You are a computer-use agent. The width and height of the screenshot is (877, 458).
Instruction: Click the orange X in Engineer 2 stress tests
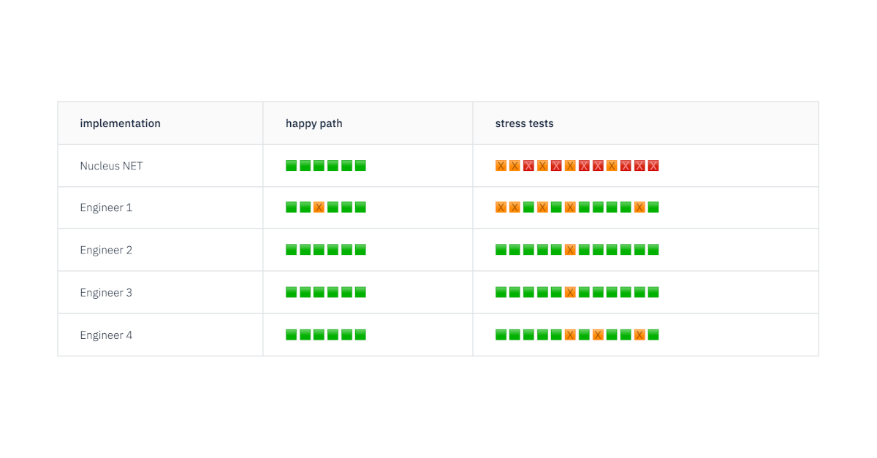click(570, 250)
